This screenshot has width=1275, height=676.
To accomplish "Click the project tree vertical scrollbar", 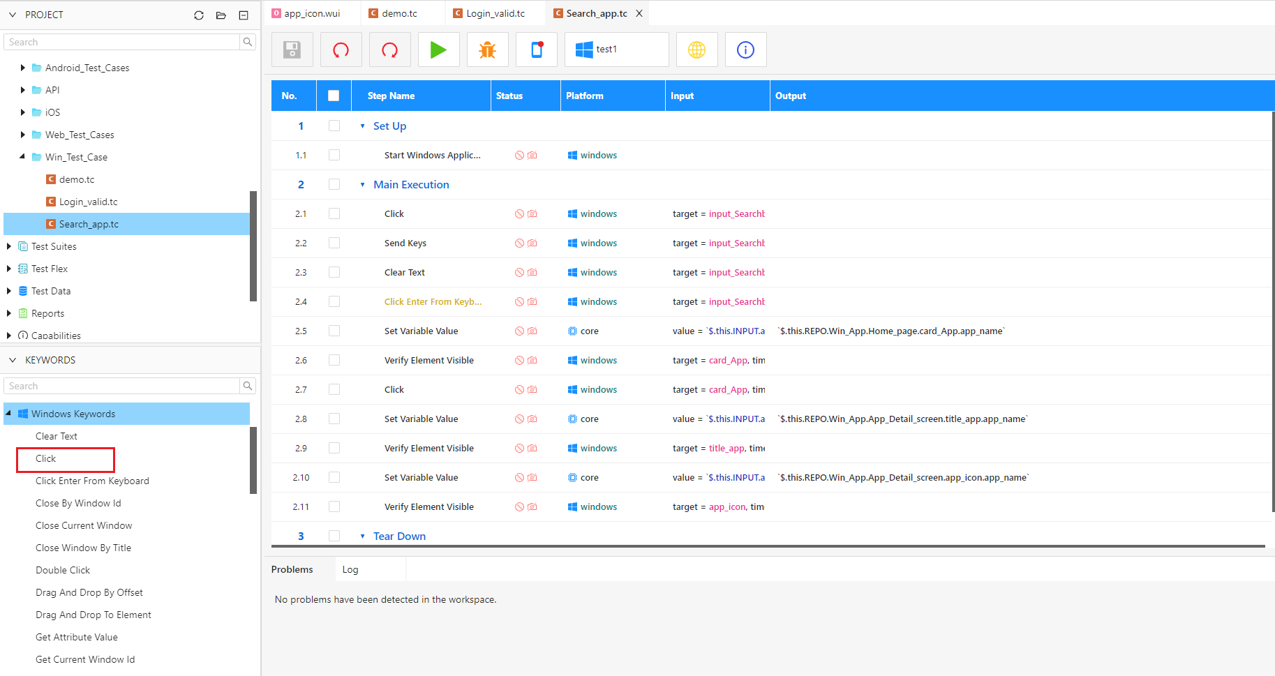I will click(253, 246).
